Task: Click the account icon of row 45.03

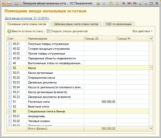Action: point(10,54)
